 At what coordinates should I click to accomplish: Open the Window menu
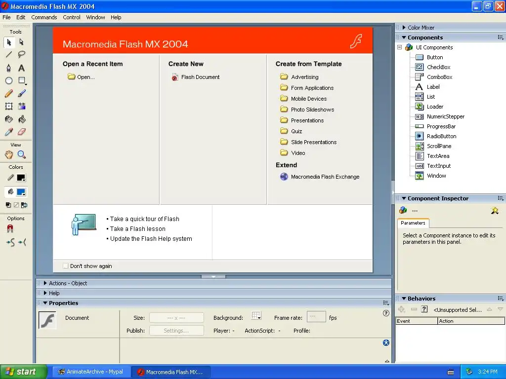point(95,17)
